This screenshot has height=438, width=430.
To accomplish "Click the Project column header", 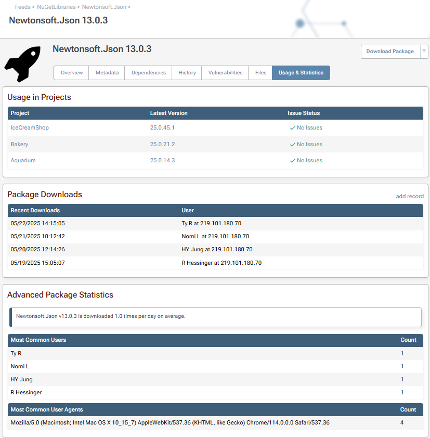I will pyautogui.click(x=20, y=113).
